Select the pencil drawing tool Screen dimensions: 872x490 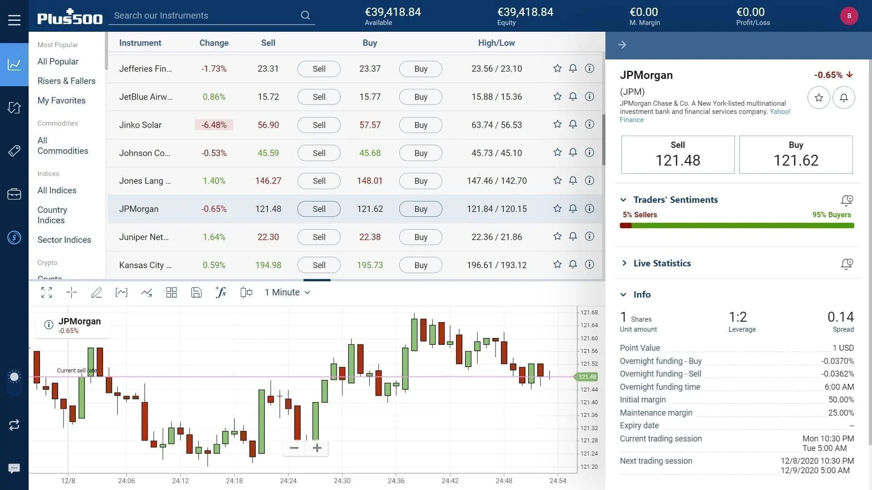pos(96,293)
